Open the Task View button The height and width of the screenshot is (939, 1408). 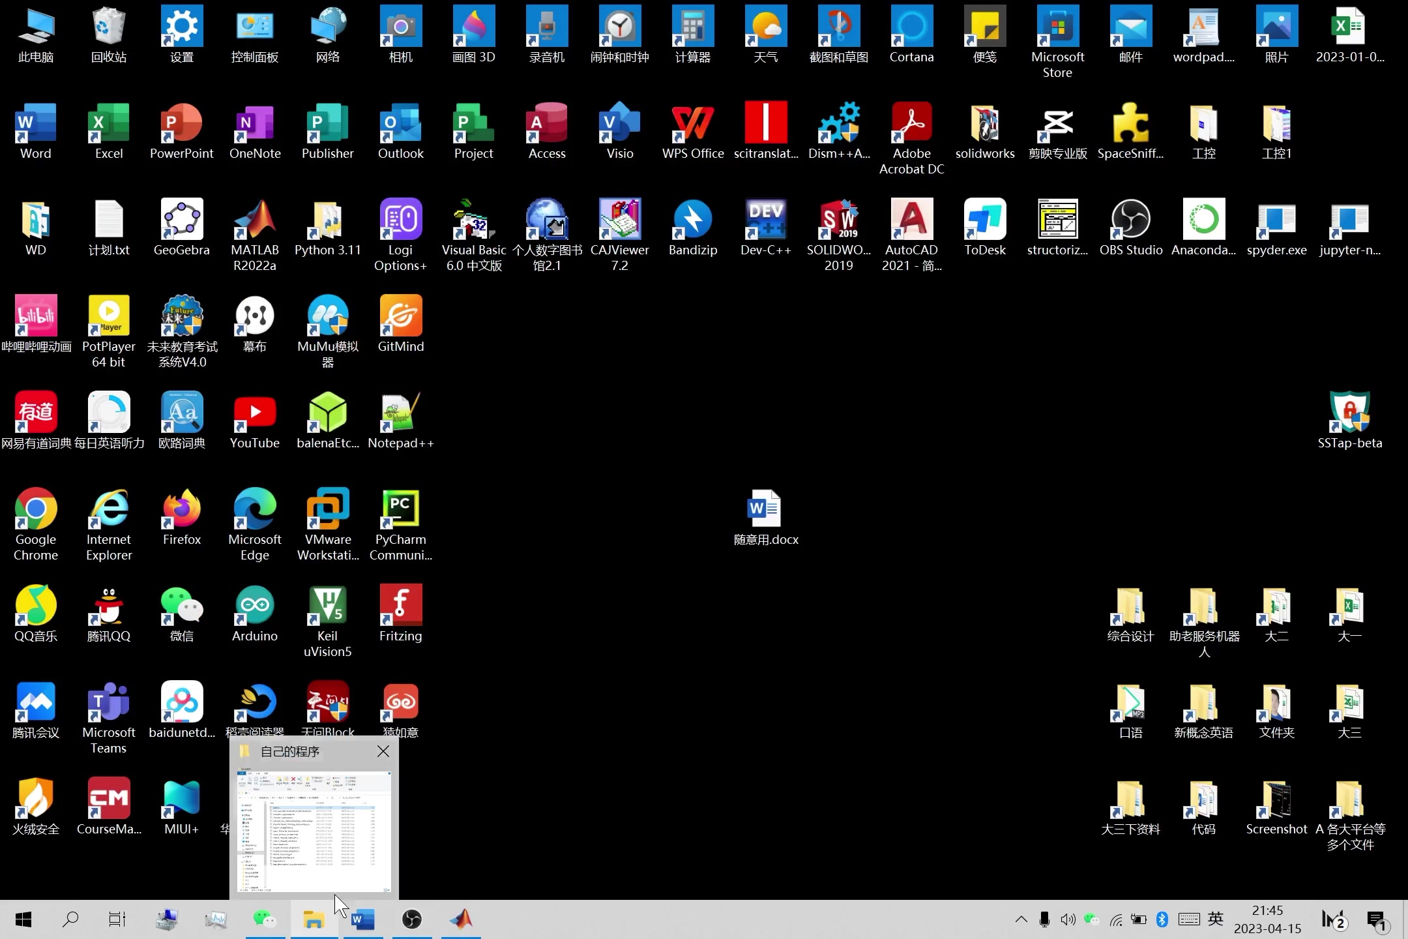(117, 919)
